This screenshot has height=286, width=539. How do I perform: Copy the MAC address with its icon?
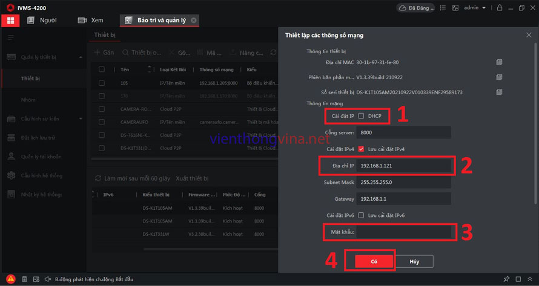499,62
